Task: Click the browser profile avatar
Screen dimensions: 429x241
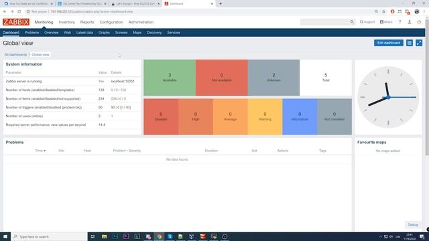Action: pos(417,11)
